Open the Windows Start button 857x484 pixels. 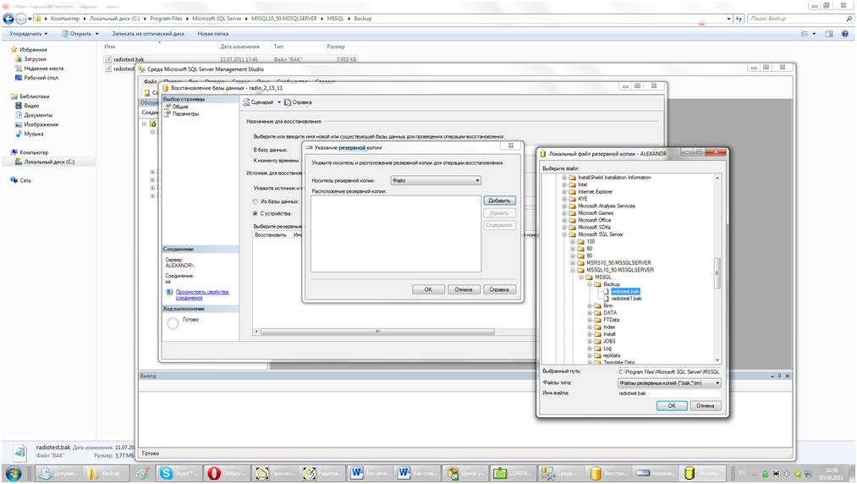pyautogui.click(x=14, y=473)
